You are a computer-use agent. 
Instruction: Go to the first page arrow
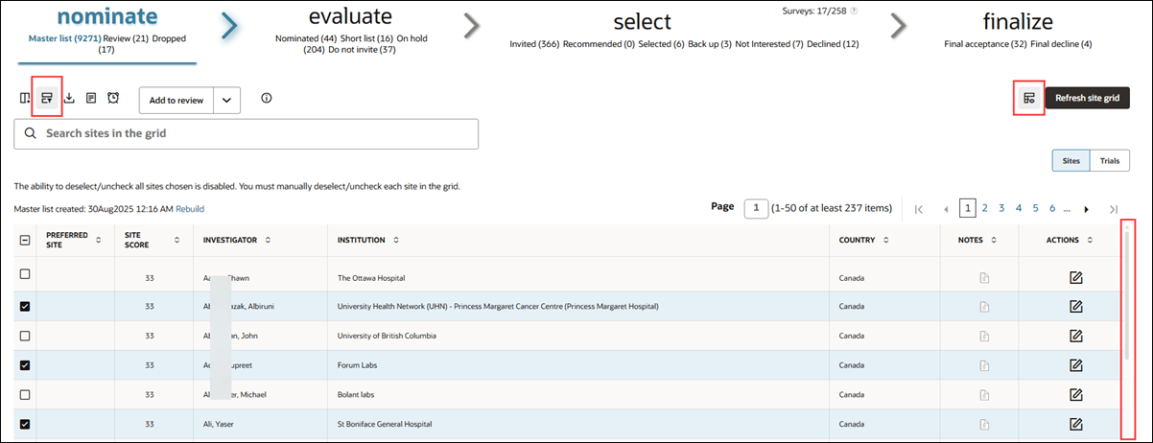(x=919, y=208)
